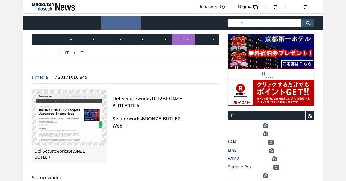Screen dimensions: 346x181
Task: Click the article timestamp 20171016 845
Action: [x=73, y=77]
